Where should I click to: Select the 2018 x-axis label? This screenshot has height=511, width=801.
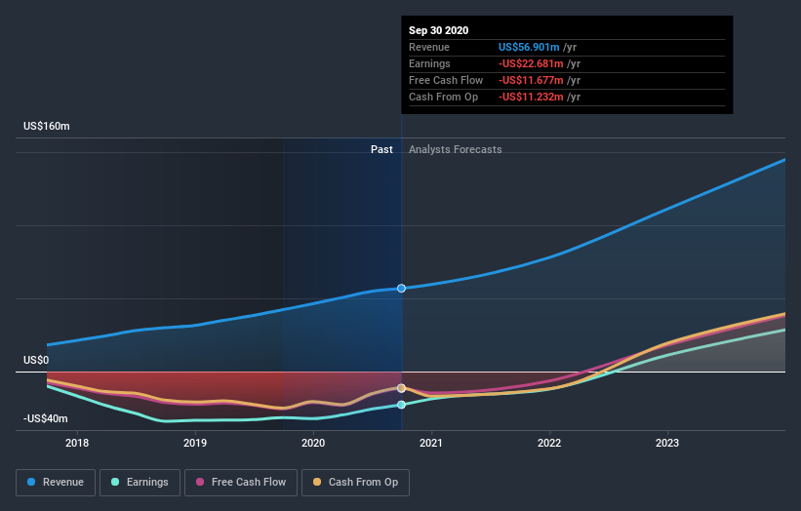pos(77,443)
